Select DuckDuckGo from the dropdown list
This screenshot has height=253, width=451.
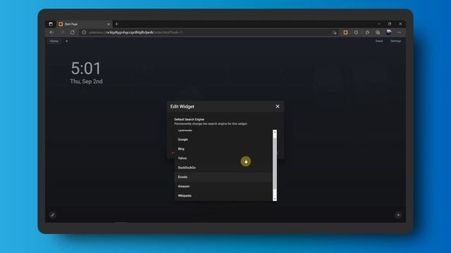point(223,167)
